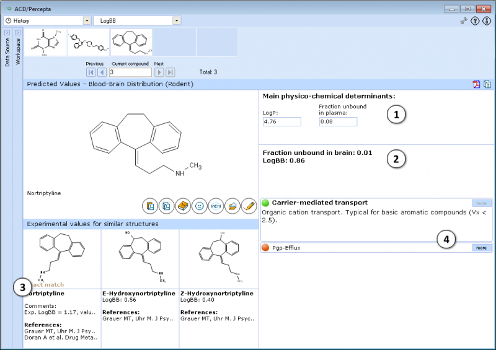496x350 pixels.
Task: Click the pencil edit structure icon
Action: [x=249, y=206]
